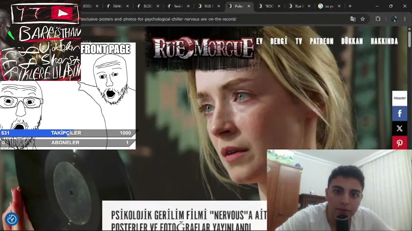412x231 pixels.
Task: Translate this page with the translate icon
Action: 353,19
